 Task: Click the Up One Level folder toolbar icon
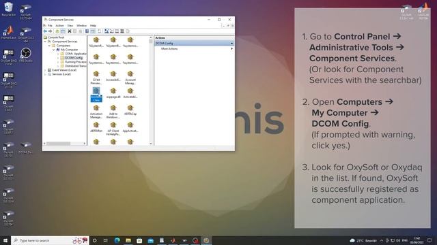point(57,31)
